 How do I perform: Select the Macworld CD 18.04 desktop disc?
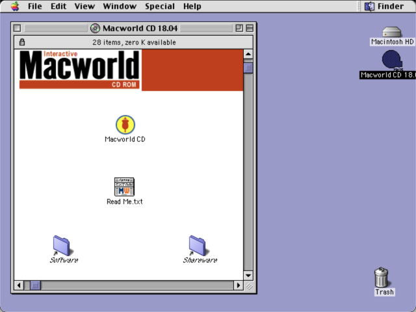pos(391,60)
